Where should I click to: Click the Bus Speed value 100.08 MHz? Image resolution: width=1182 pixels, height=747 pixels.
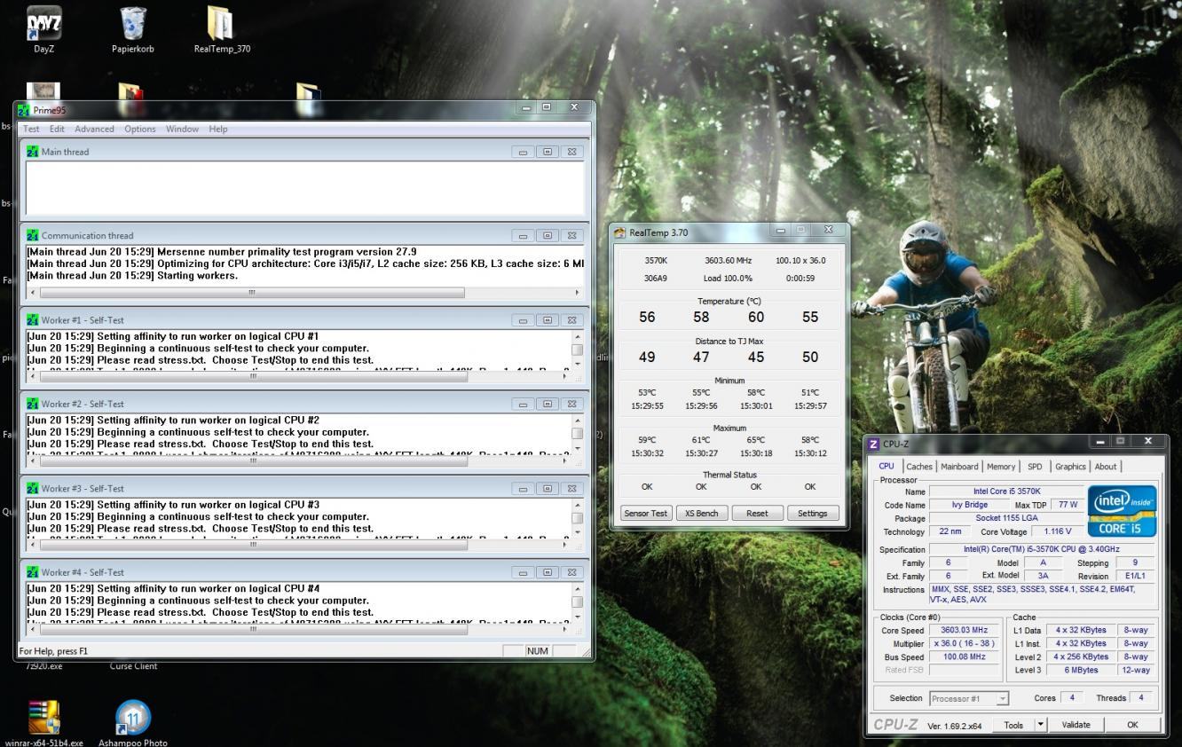click(x=965, y=657)
